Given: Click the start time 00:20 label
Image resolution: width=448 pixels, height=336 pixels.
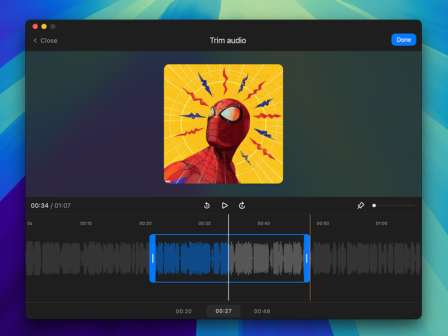Looking at the screenshot, I should [x=184, y=311].
